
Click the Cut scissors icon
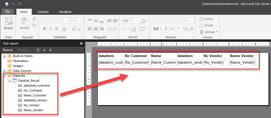(x=34, y=19)
